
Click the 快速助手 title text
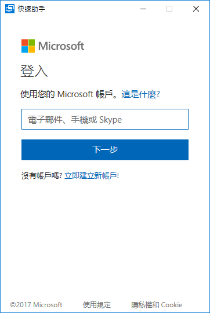pyautogui.click(x=31, y=9)
